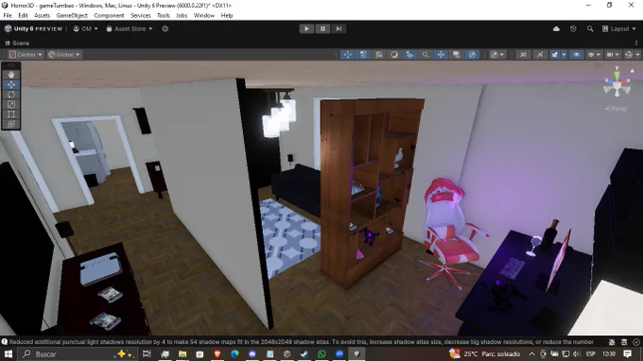Click the orientation gizmo in scene view
643x361 pixels.
click(617, 84)
